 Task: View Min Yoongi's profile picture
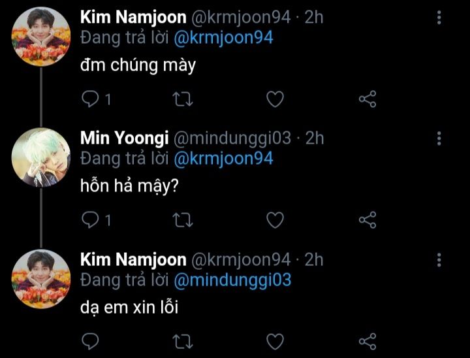tap(40, 157)
